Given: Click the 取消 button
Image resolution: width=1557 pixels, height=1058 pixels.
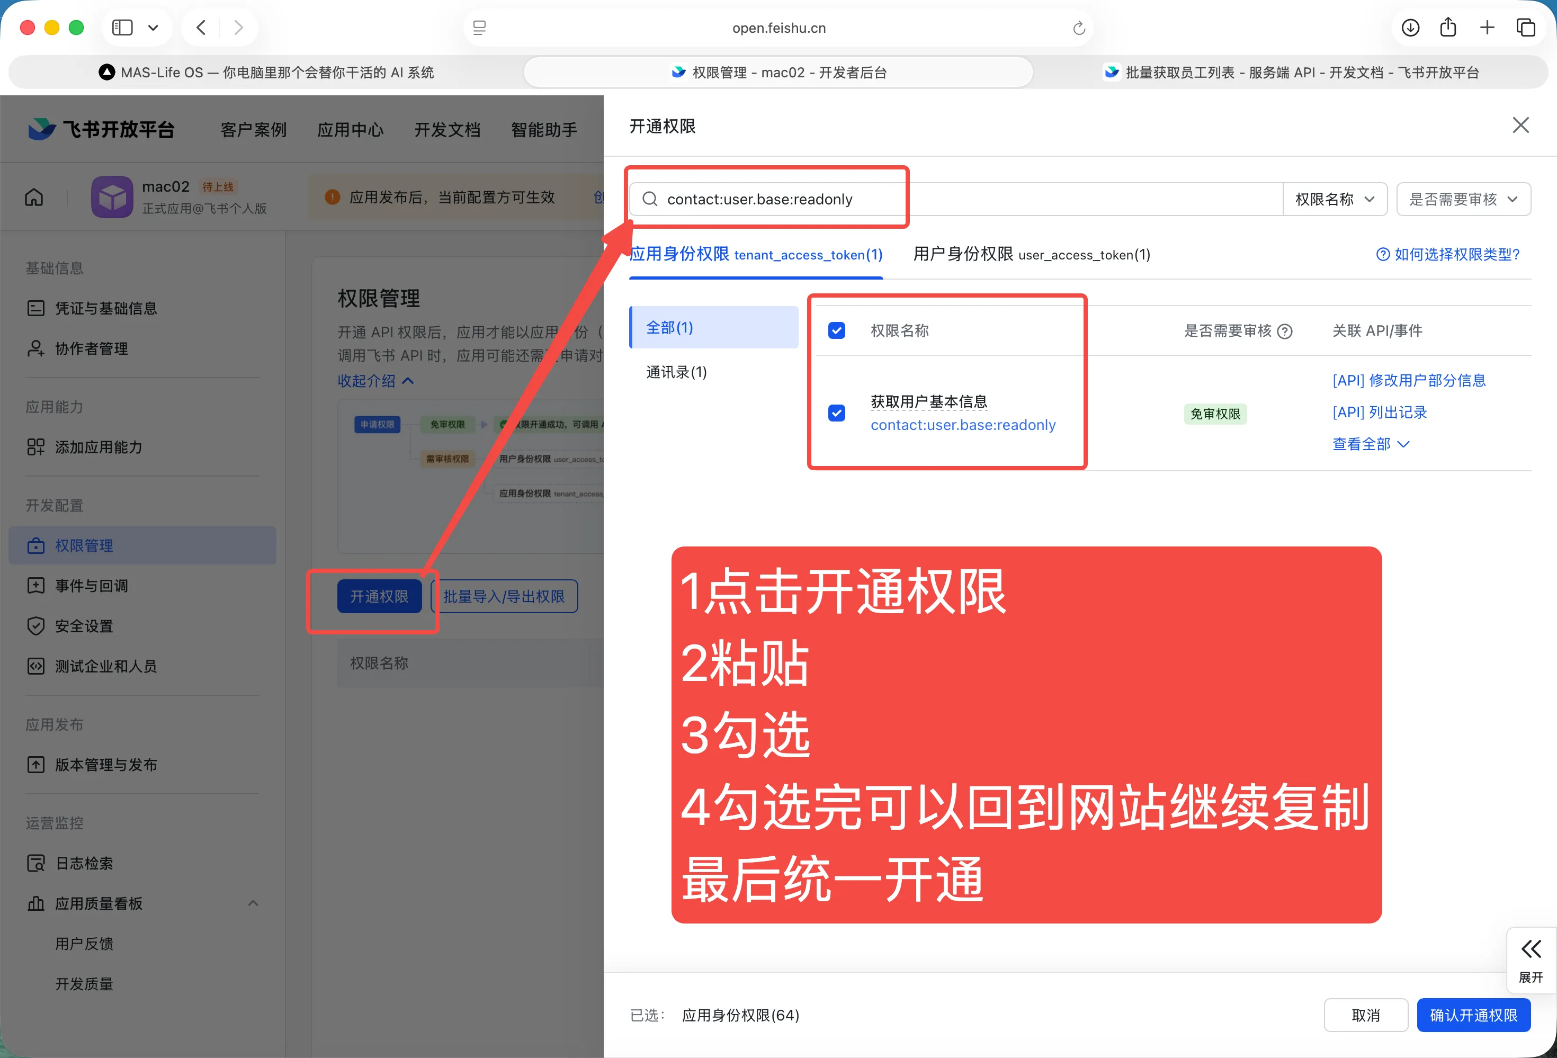Looking at the screenshot, I should 1365,1015.
